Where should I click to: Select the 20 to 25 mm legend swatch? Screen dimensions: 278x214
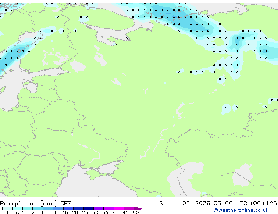click(x=78, y=208)
